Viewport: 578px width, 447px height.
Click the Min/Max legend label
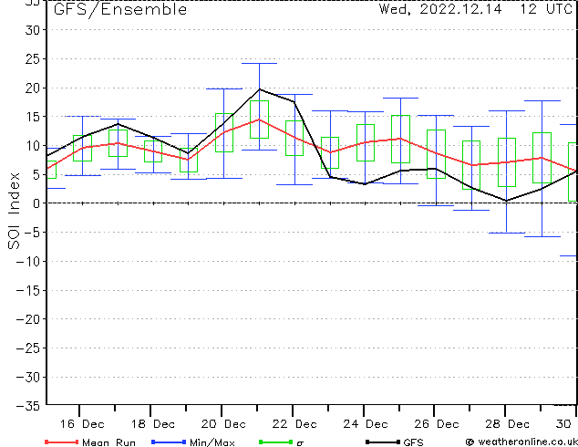[212, 442]
